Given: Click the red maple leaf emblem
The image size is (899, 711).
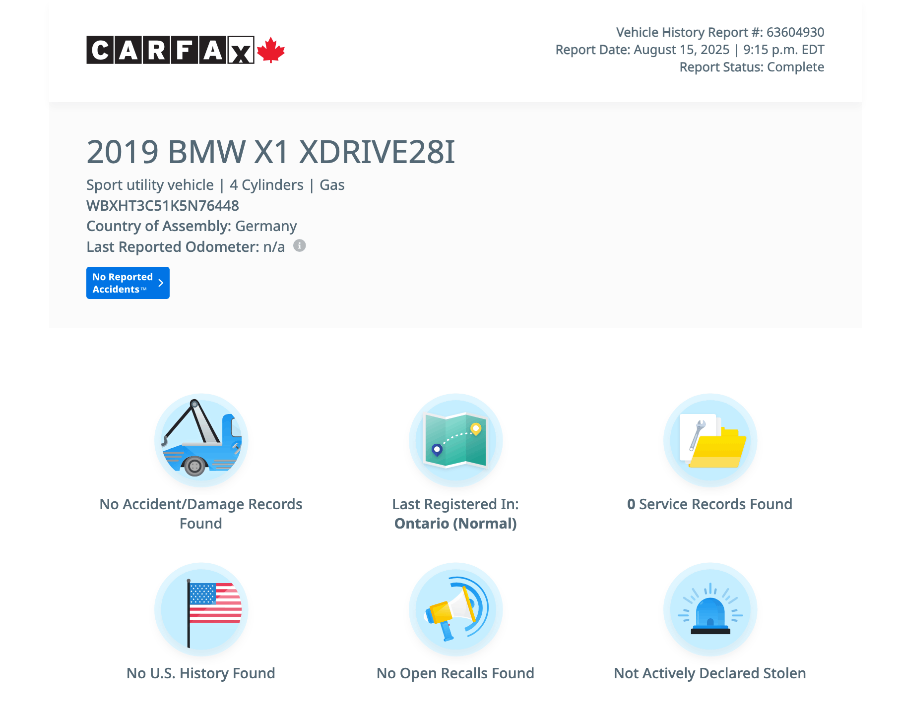Looking at the screenshot, I should [271, 50].
